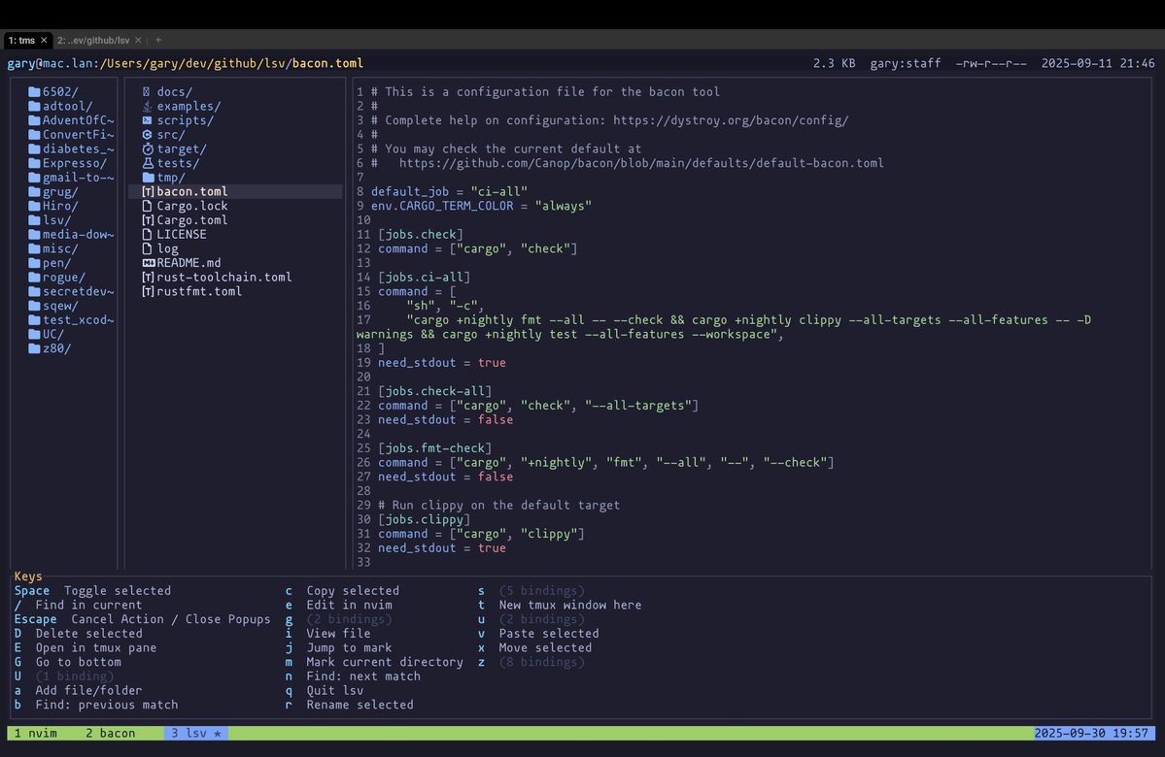Click the folder icon beside adtool/

pyautogui.click(x=34, y=106)
